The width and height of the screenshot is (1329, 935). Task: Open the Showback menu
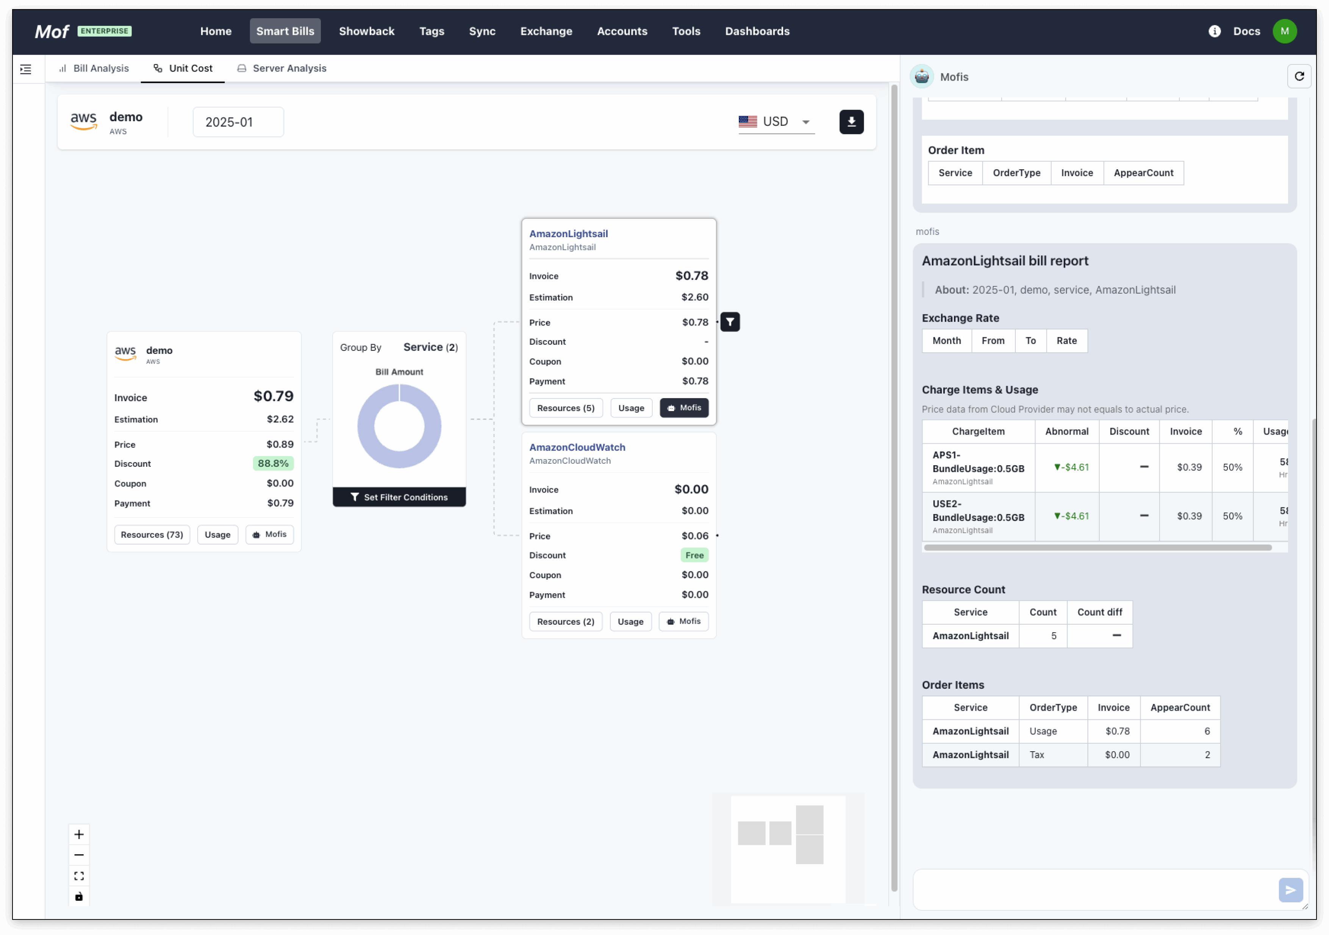366,31
